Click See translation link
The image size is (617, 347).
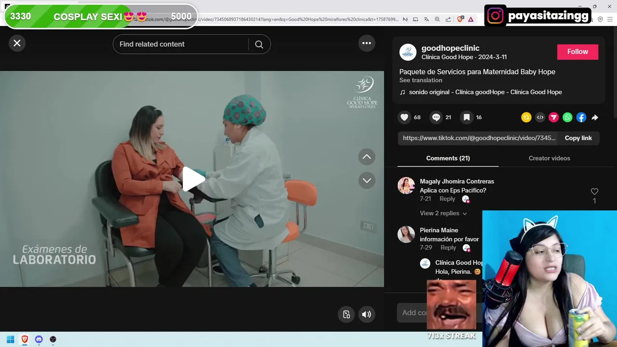[x=420, y=80]
